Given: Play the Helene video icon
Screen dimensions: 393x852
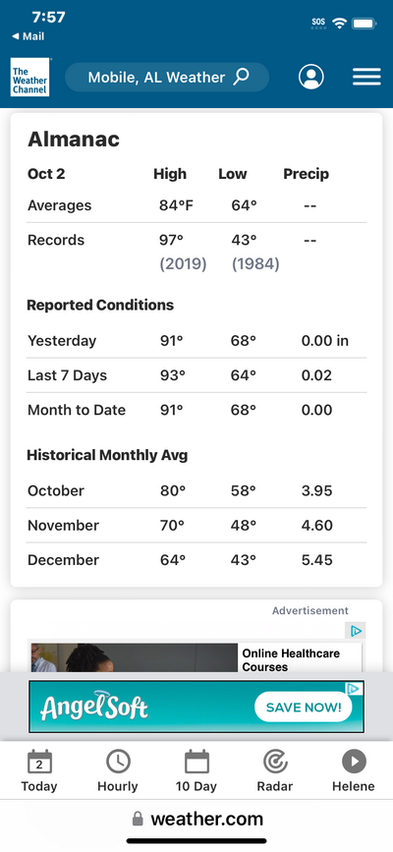Looking at the screenshot, I should click(354, 762).
